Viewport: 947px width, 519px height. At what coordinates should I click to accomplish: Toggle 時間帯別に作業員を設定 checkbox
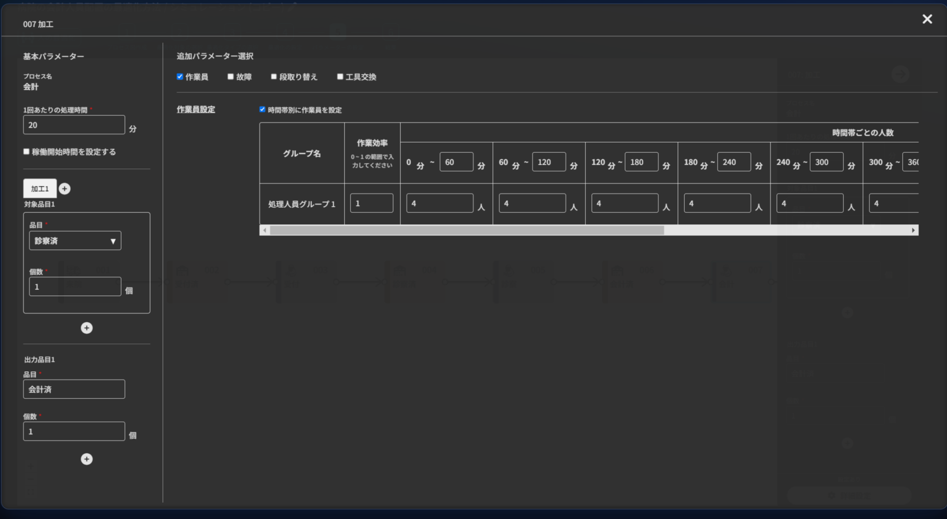coord(262,109)
